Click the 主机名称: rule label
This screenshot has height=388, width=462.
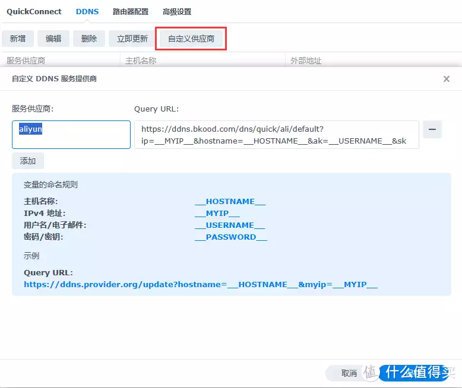pyautogui.click(x=40, y=201)
